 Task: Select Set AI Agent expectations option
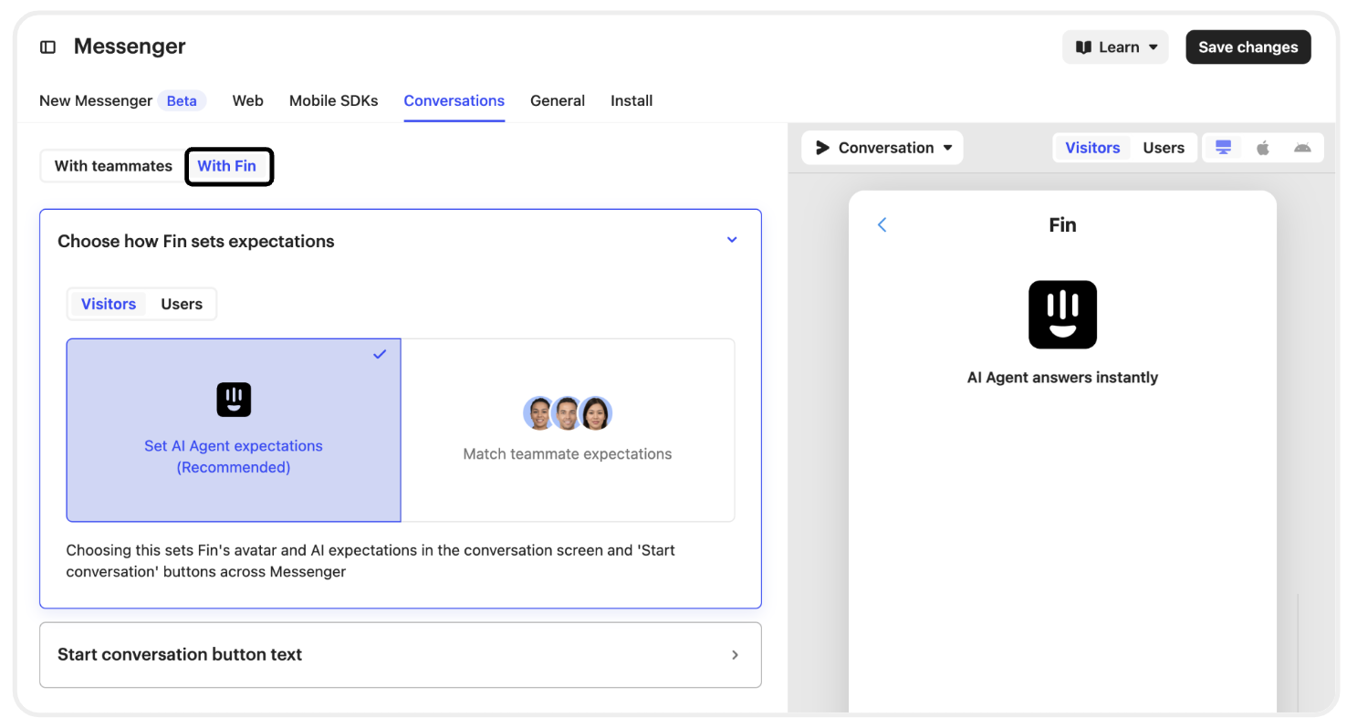coord(234,430)
